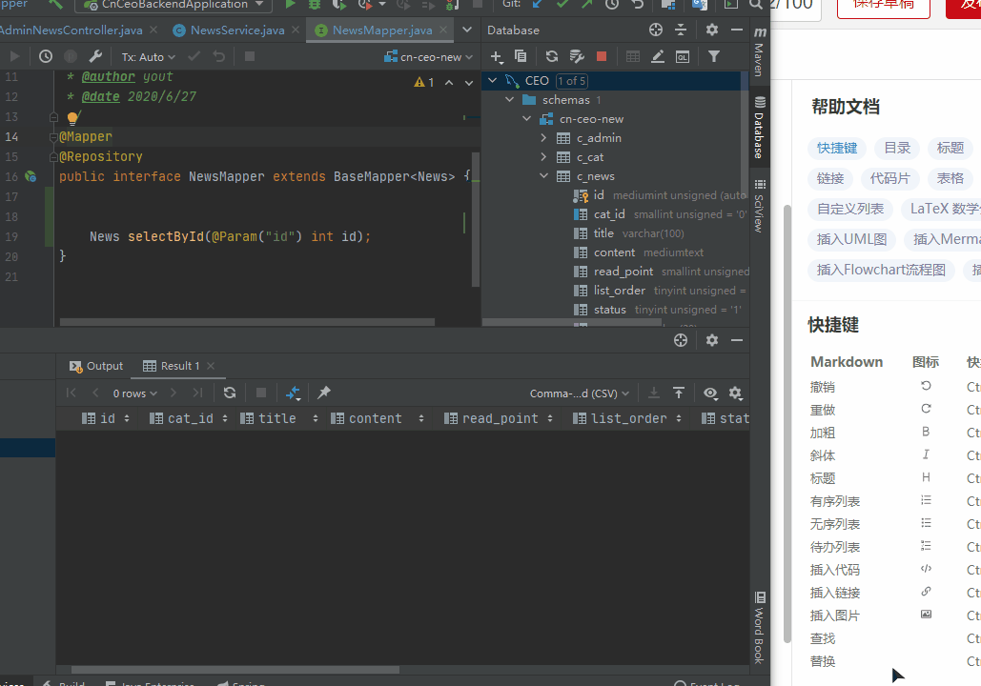Go to the previous highlighted warning arrow
Screen dimensions: 981x686
[x=449, y=83]
